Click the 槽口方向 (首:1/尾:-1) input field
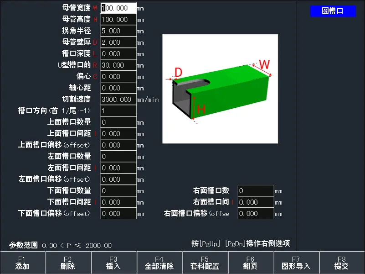Screen dimensions: 365x274 tap(118, 111)
